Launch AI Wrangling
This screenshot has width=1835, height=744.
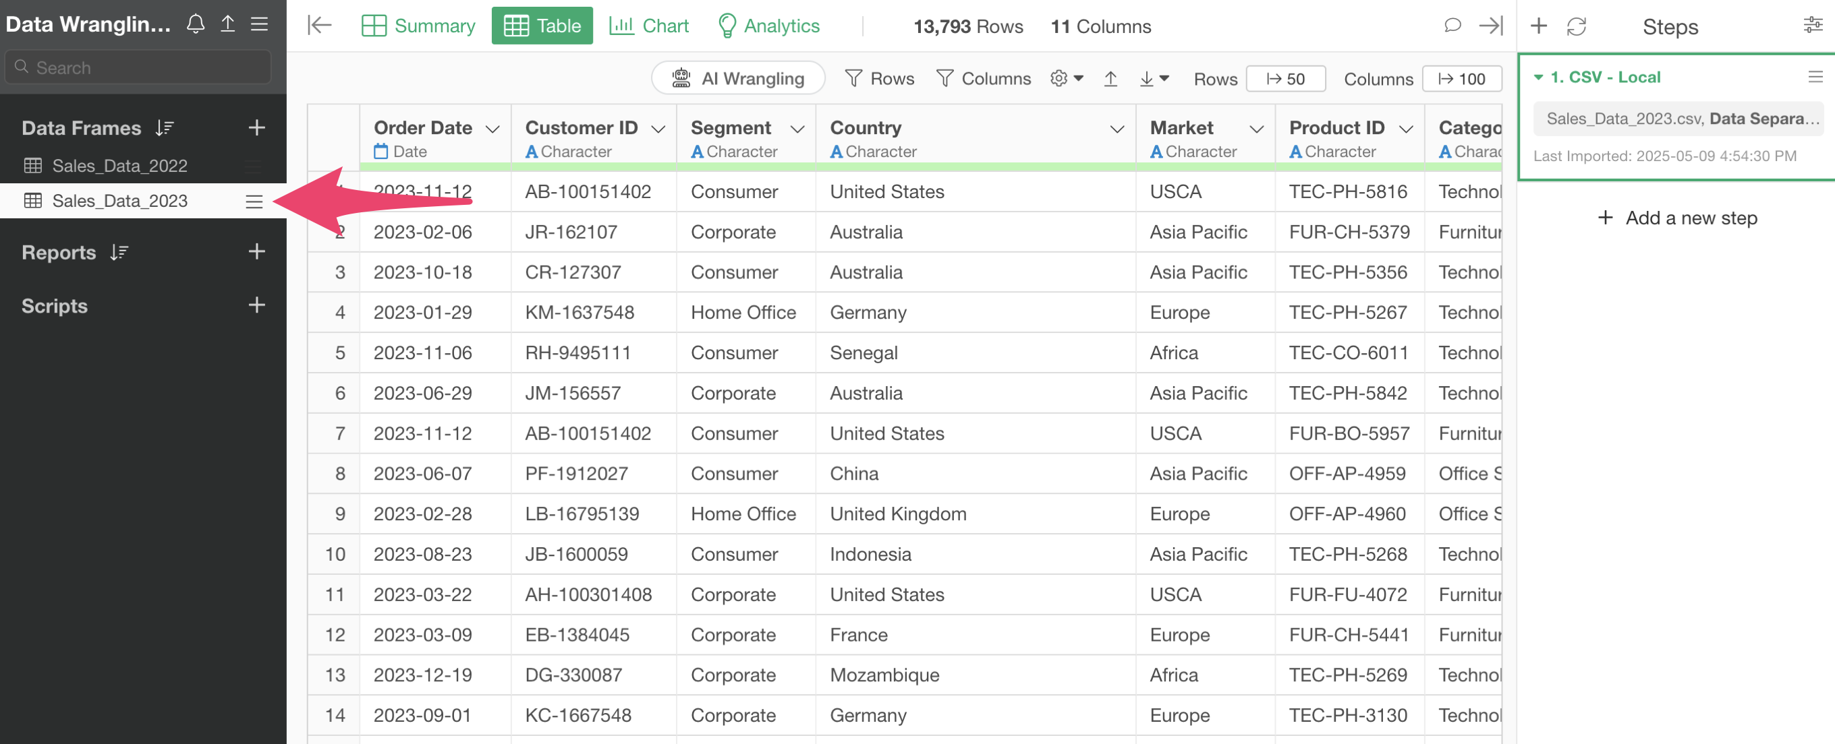point(738,78)
